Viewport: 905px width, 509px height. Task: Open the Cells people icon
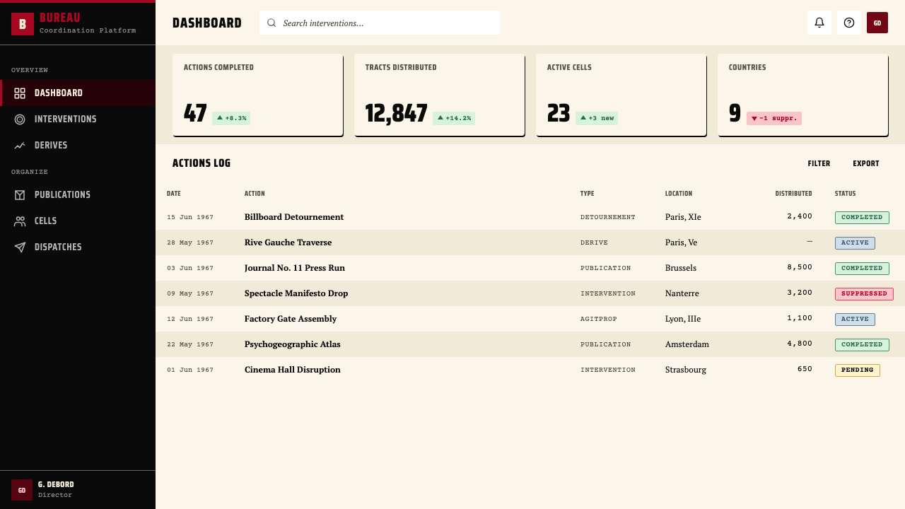pos(20,221)
